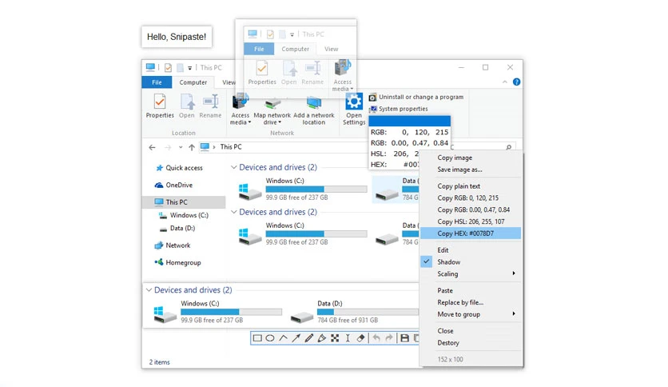This screenshot has height=387, width=668.
Task: Save snip to file via floppy icon
Action: (x=405, y=338)
